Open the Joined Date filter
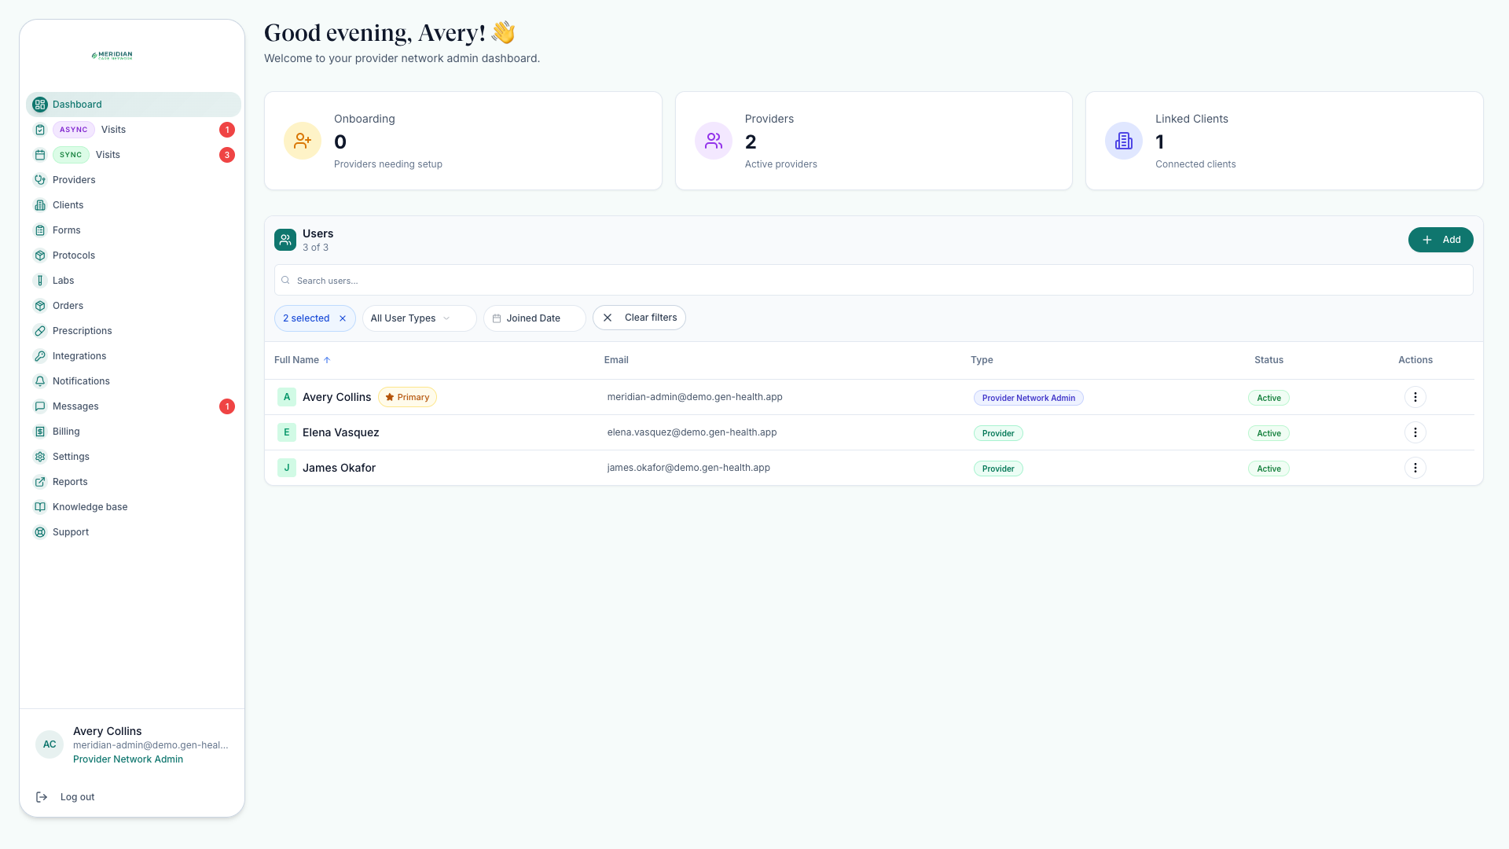 (x=534, y=318)
